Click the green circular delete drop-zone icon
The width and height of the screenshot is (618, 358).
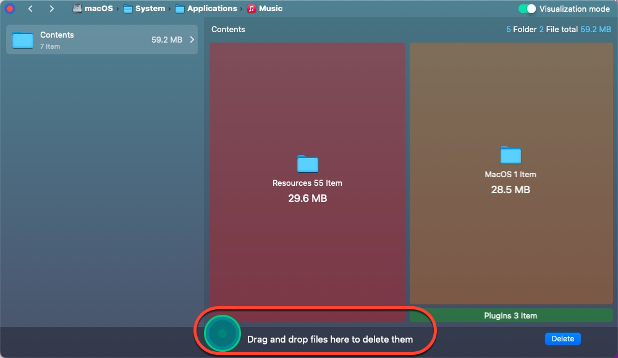(221, 332)
